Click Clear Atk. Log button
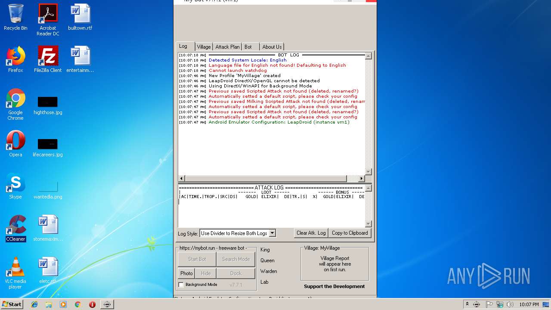 click(x=311, y=233)
